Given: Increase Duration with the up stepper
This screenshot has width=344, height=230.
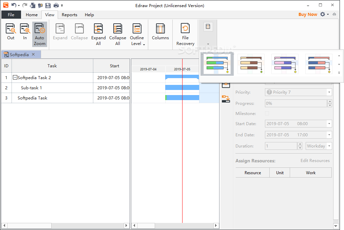Looking at the screenshot, I should [x=300, y=144].
